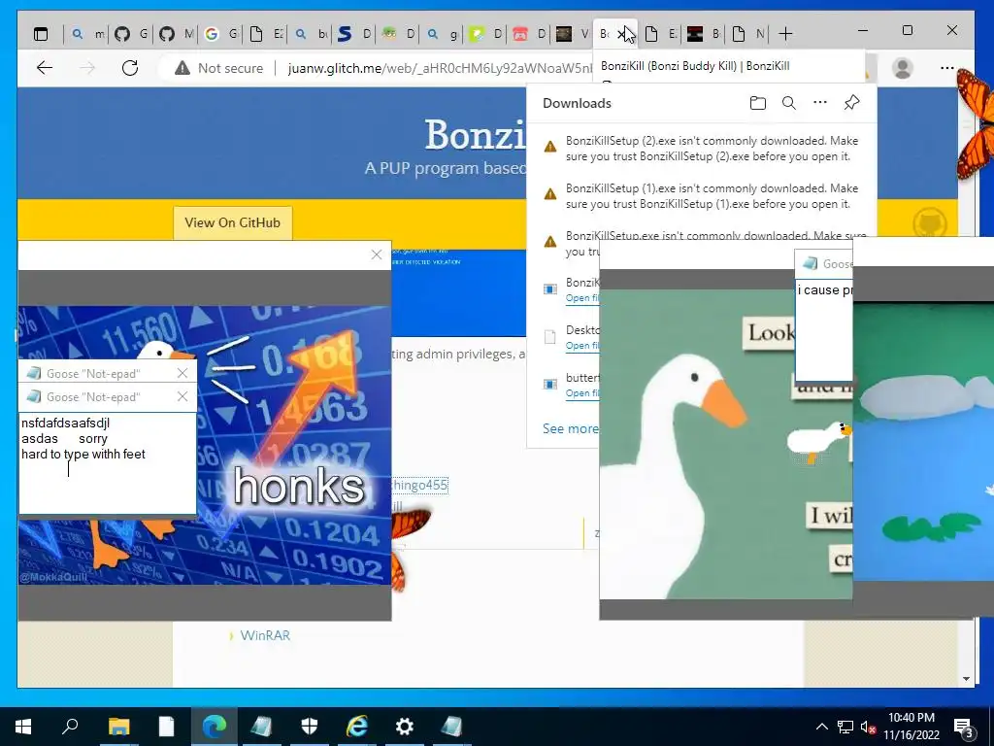The image size is (994, 746).
Task: Click into the address bar URL
Action: point(440,68)
